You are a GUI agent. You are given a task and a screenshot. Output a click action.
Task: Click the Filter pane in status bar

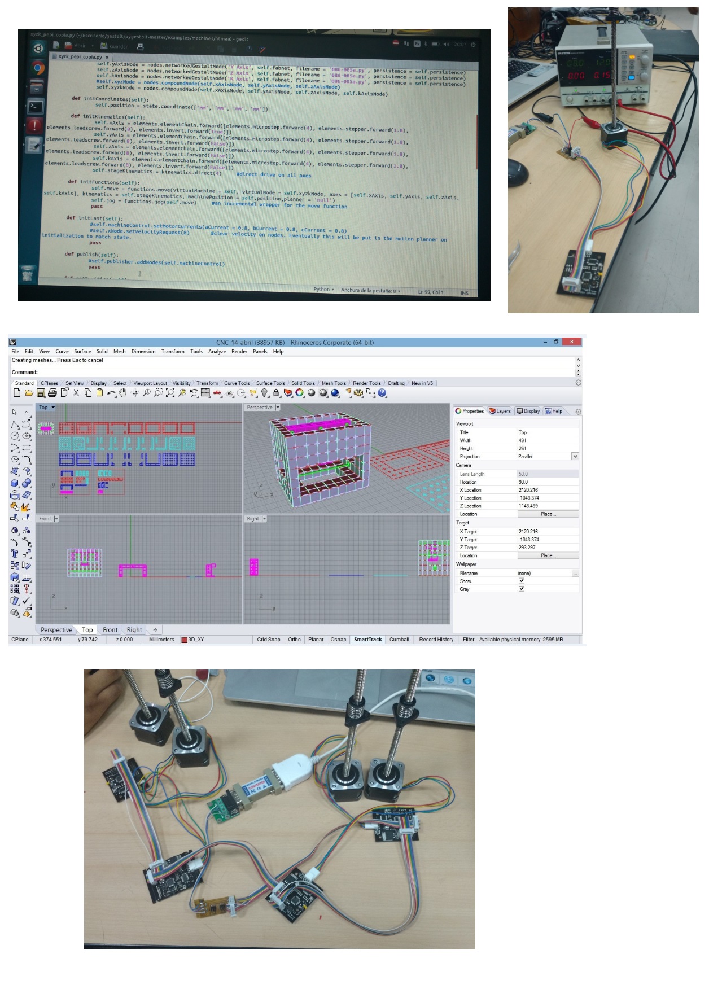tap(469, 640)
